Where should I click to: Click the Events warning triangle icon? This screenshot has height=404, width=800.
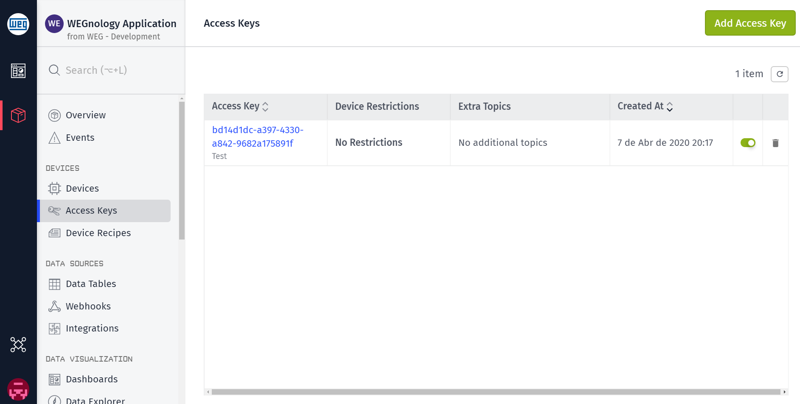click(54, 138)
